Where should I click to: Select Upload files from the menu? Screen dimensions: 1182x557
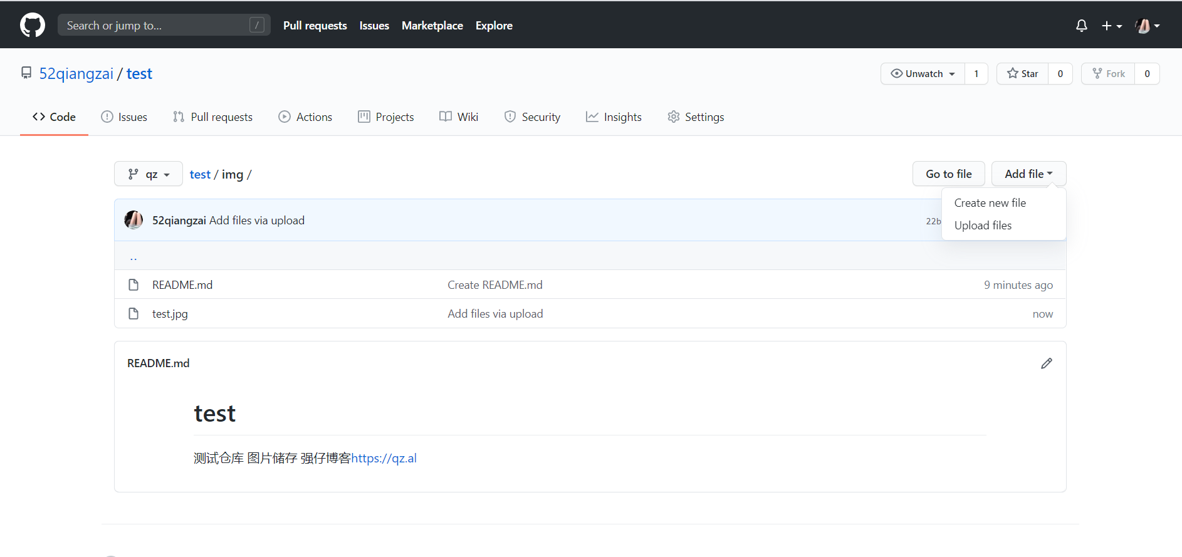point(983,226)
